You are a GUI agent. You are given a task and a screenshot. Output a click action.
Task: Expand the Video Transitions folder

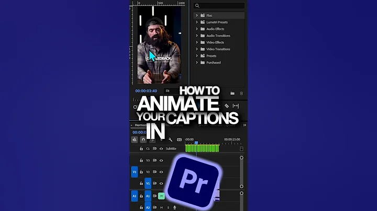tap(197, 49)
